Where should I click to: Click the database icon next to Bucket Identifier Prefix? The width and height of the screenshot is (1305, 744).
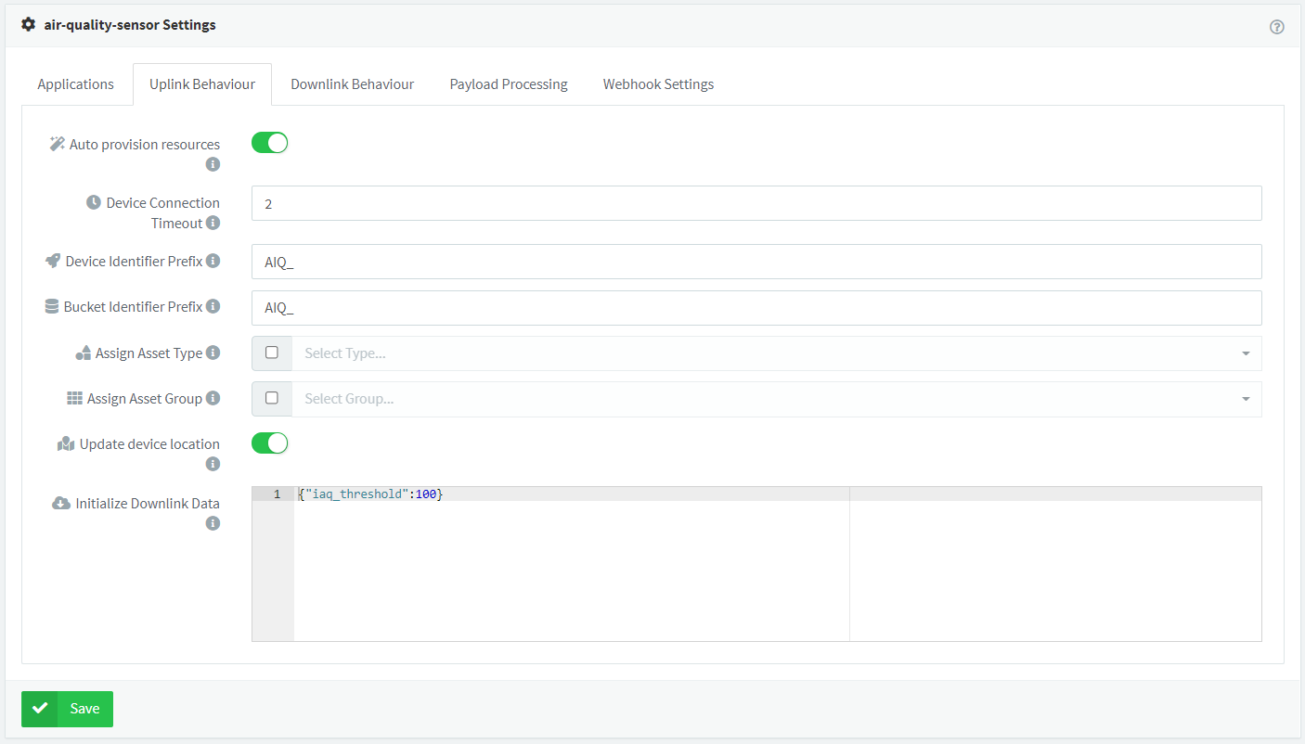tap(52, 306)
